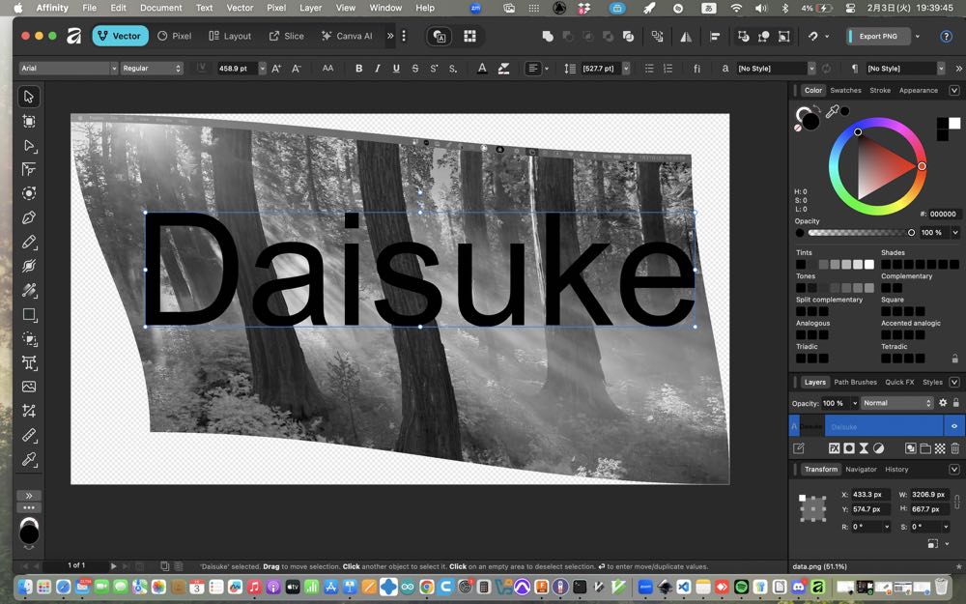Image resolution: width=966 pixels, height=604 pixels.
Task: Open the leading 527.7 pt dropdown
Action: coord(626,69)
